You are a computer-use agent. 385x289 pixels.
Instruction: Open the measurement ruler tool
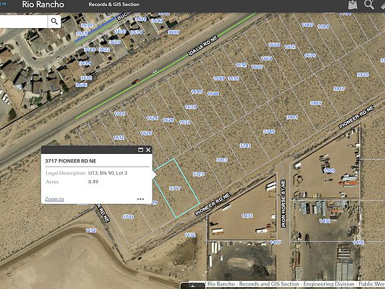click(383, 5)
